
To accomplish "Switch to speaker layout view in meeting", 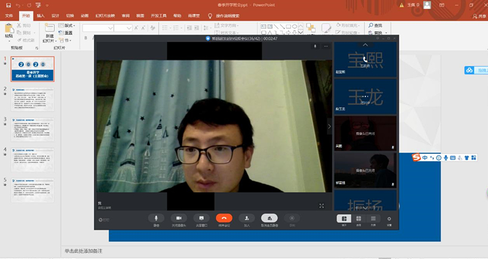I will tap(344, 218).
